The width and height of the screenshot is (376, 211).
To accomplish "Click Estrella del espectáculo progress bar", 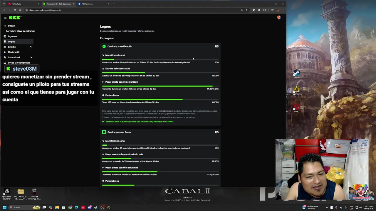I will click(160, 73).
